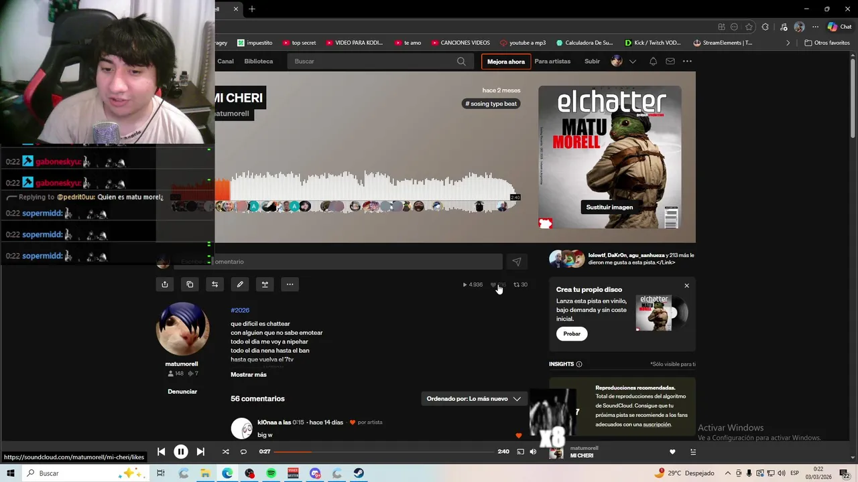View the likes count heart
Image resolution: width=858 pixels, height=482 pixels.
[499, 285]
